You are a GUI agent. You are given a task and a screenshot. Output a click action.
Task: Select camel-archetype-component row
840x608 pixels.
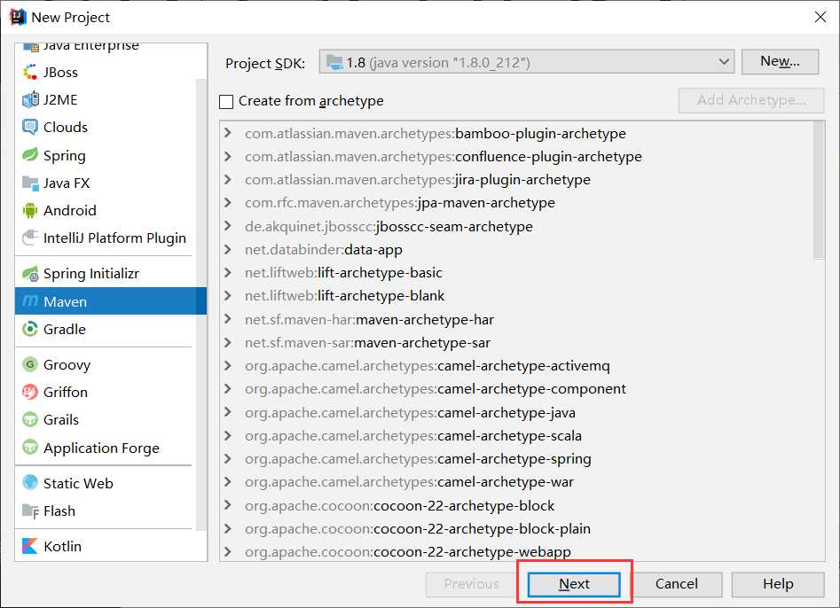[x=517, y=389]
